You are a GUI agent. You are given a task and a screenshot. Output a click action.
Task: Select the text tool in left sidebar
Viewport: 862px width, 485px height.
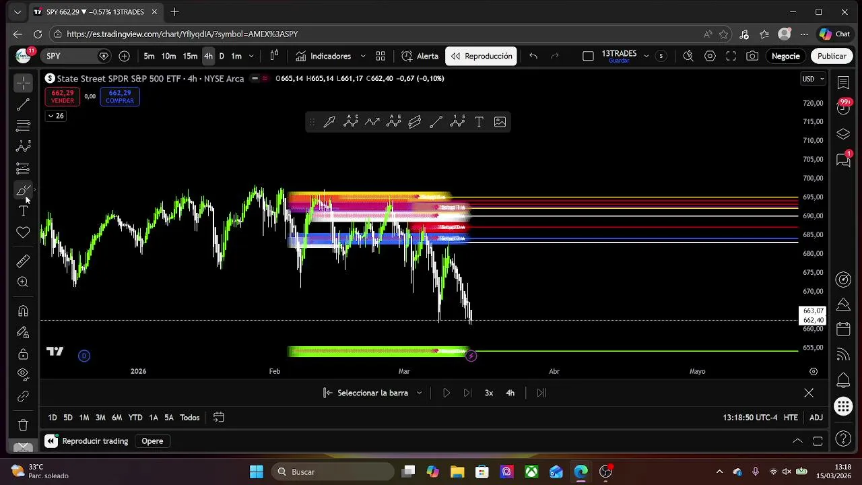point(23,212)
